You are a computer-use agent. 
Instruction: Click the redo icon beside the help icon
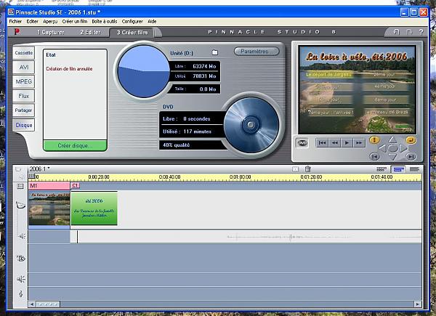coord(409,32)
